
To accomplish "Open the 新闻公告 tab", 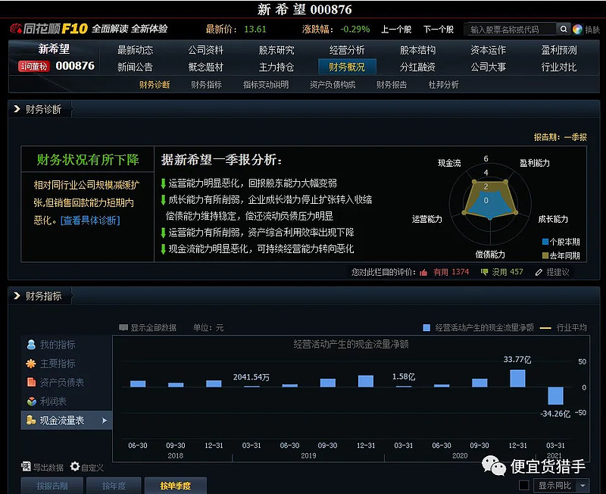I will click(x=135, y=67).
